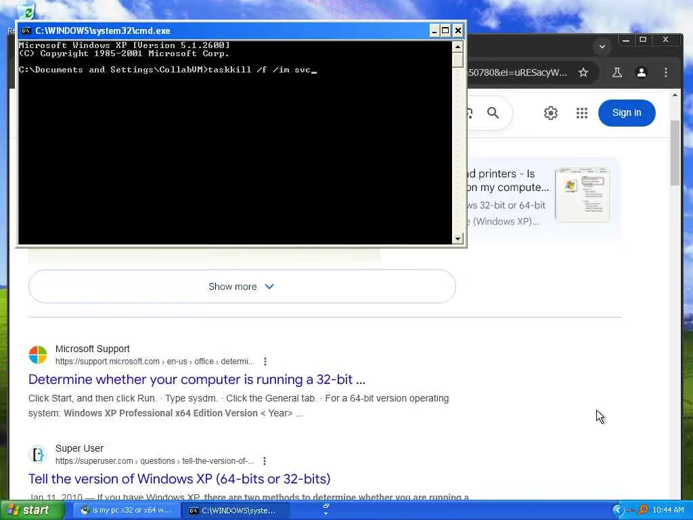Click the printers result thumbnail image

(582, 194)
